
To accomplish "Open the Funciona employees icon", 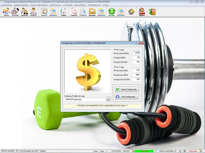I will (25, 12).
